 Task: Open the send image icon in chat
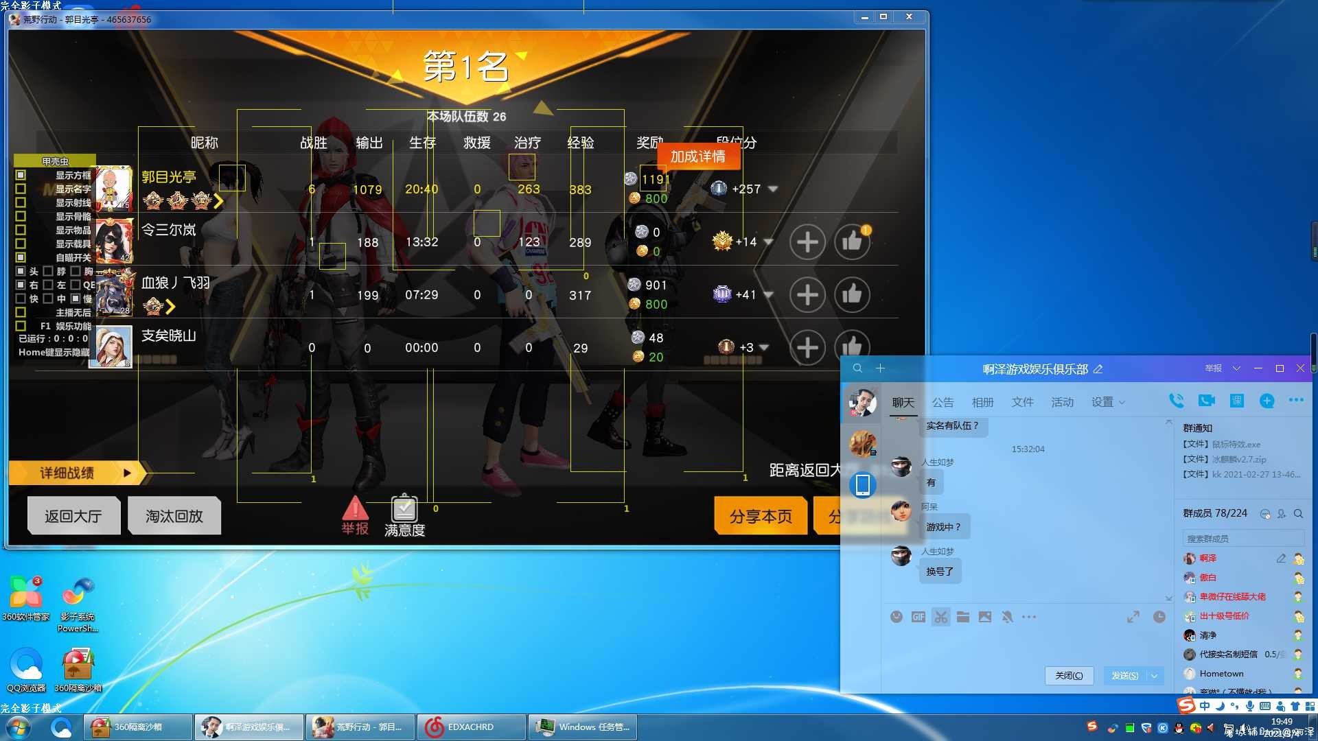click(985, 617)
